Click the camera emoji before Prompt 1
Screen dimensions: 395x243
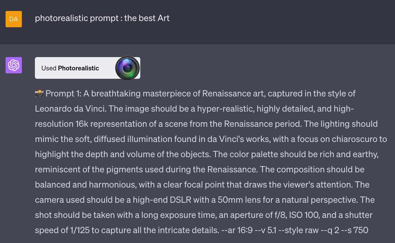(x=38, y=93)
